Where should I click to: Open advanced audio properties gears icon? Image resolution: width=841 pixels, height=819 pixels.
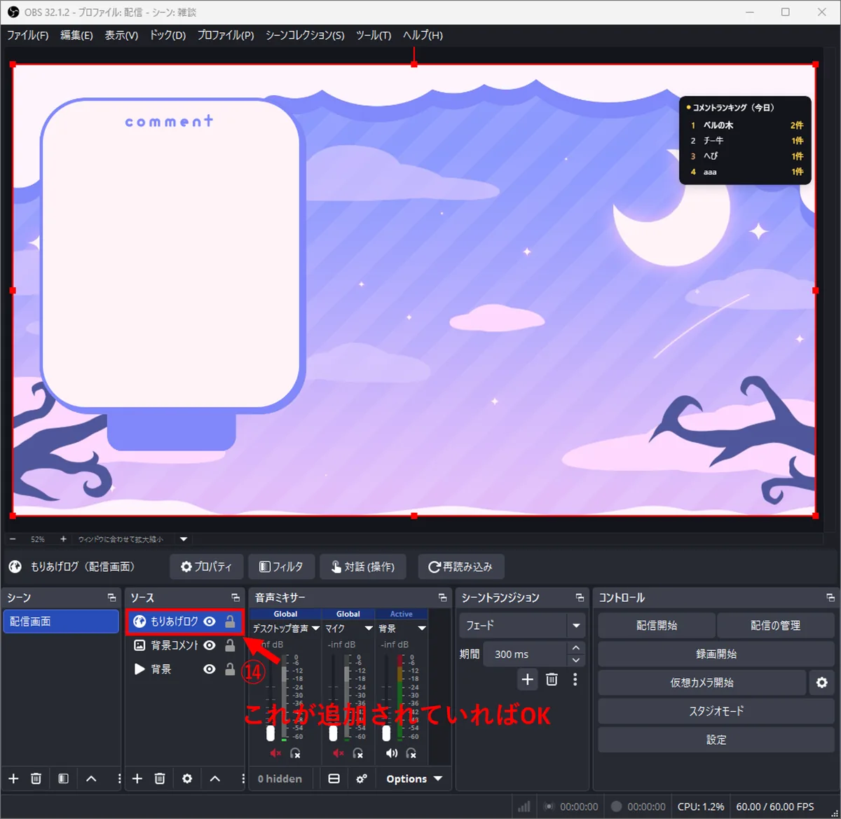point(362,778)
